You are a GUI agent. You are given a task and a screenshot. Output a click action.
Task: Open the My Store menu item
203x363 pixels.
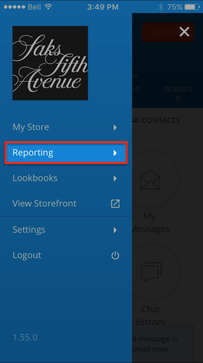coord(31,127)
